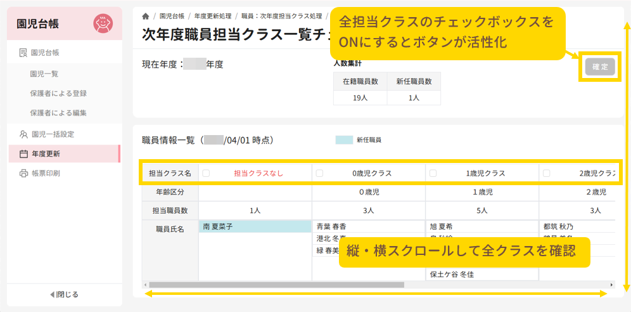Follow the 年度更新処理 breadcrumb link

tap(212, 16)
